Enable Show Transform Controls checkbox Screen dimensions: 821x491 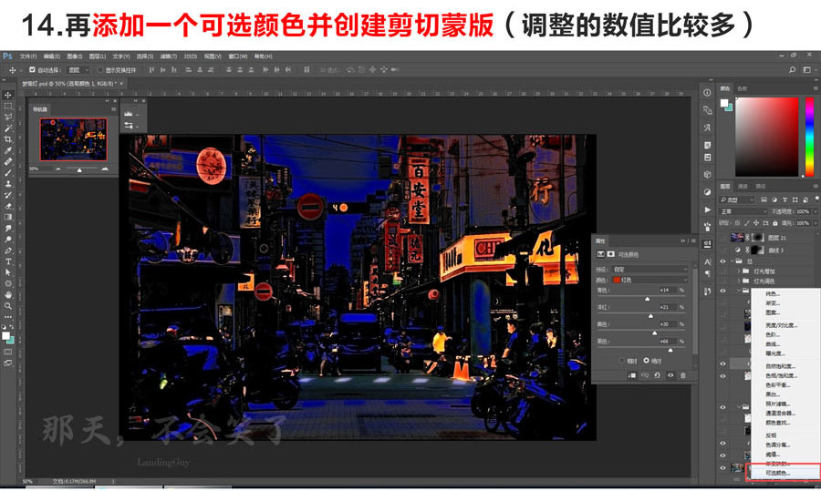[x=100, y=69]
